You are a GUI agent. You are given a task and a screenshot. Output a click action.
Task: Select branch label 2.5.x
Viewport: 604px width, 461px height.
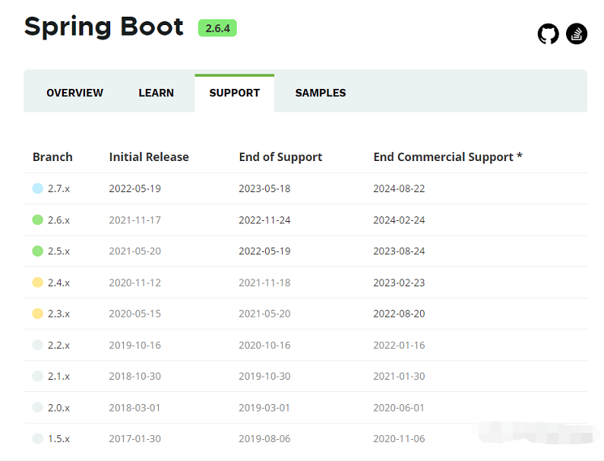click(59, 251)
